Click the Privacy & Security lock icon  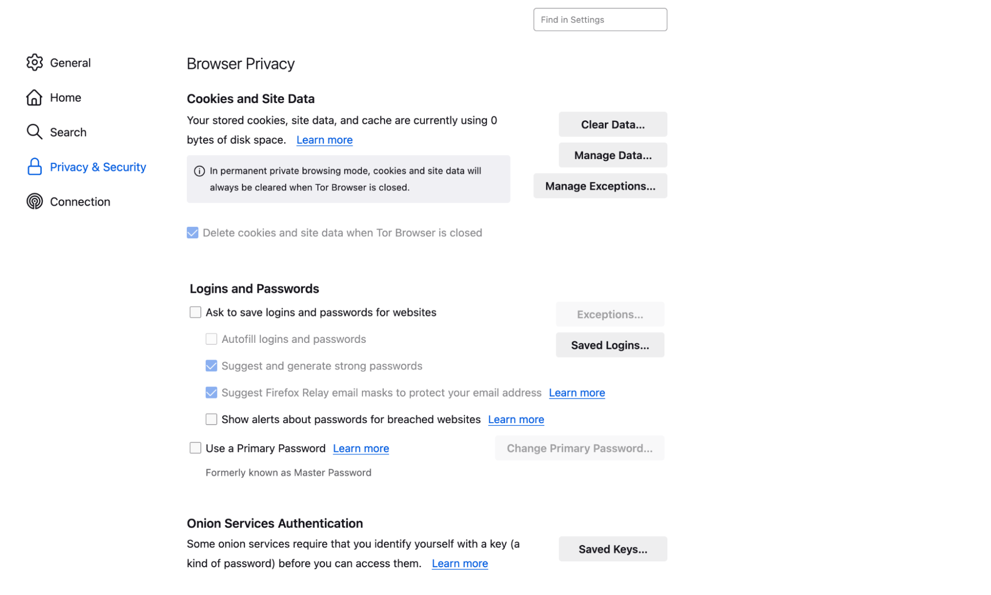(34, 167)
